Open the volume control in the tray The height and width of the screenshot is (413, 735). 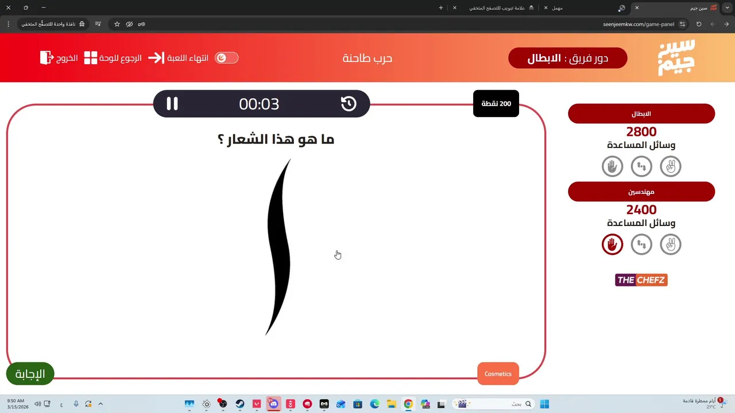[38, 404]
